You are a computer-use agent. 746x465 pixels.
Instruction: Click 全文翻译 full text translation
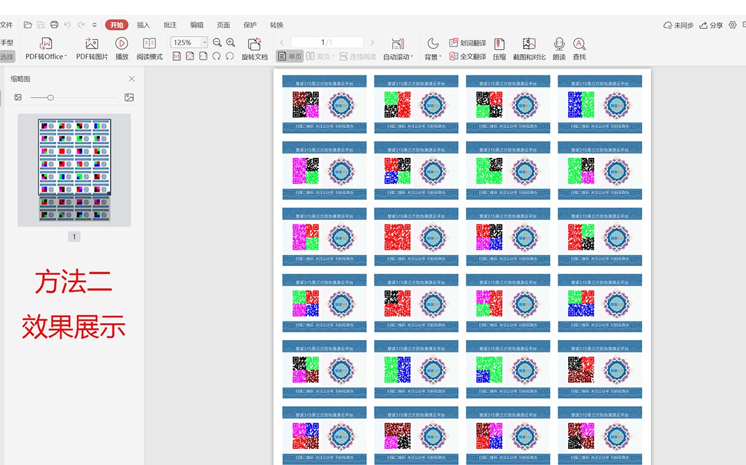pos(467,57)
